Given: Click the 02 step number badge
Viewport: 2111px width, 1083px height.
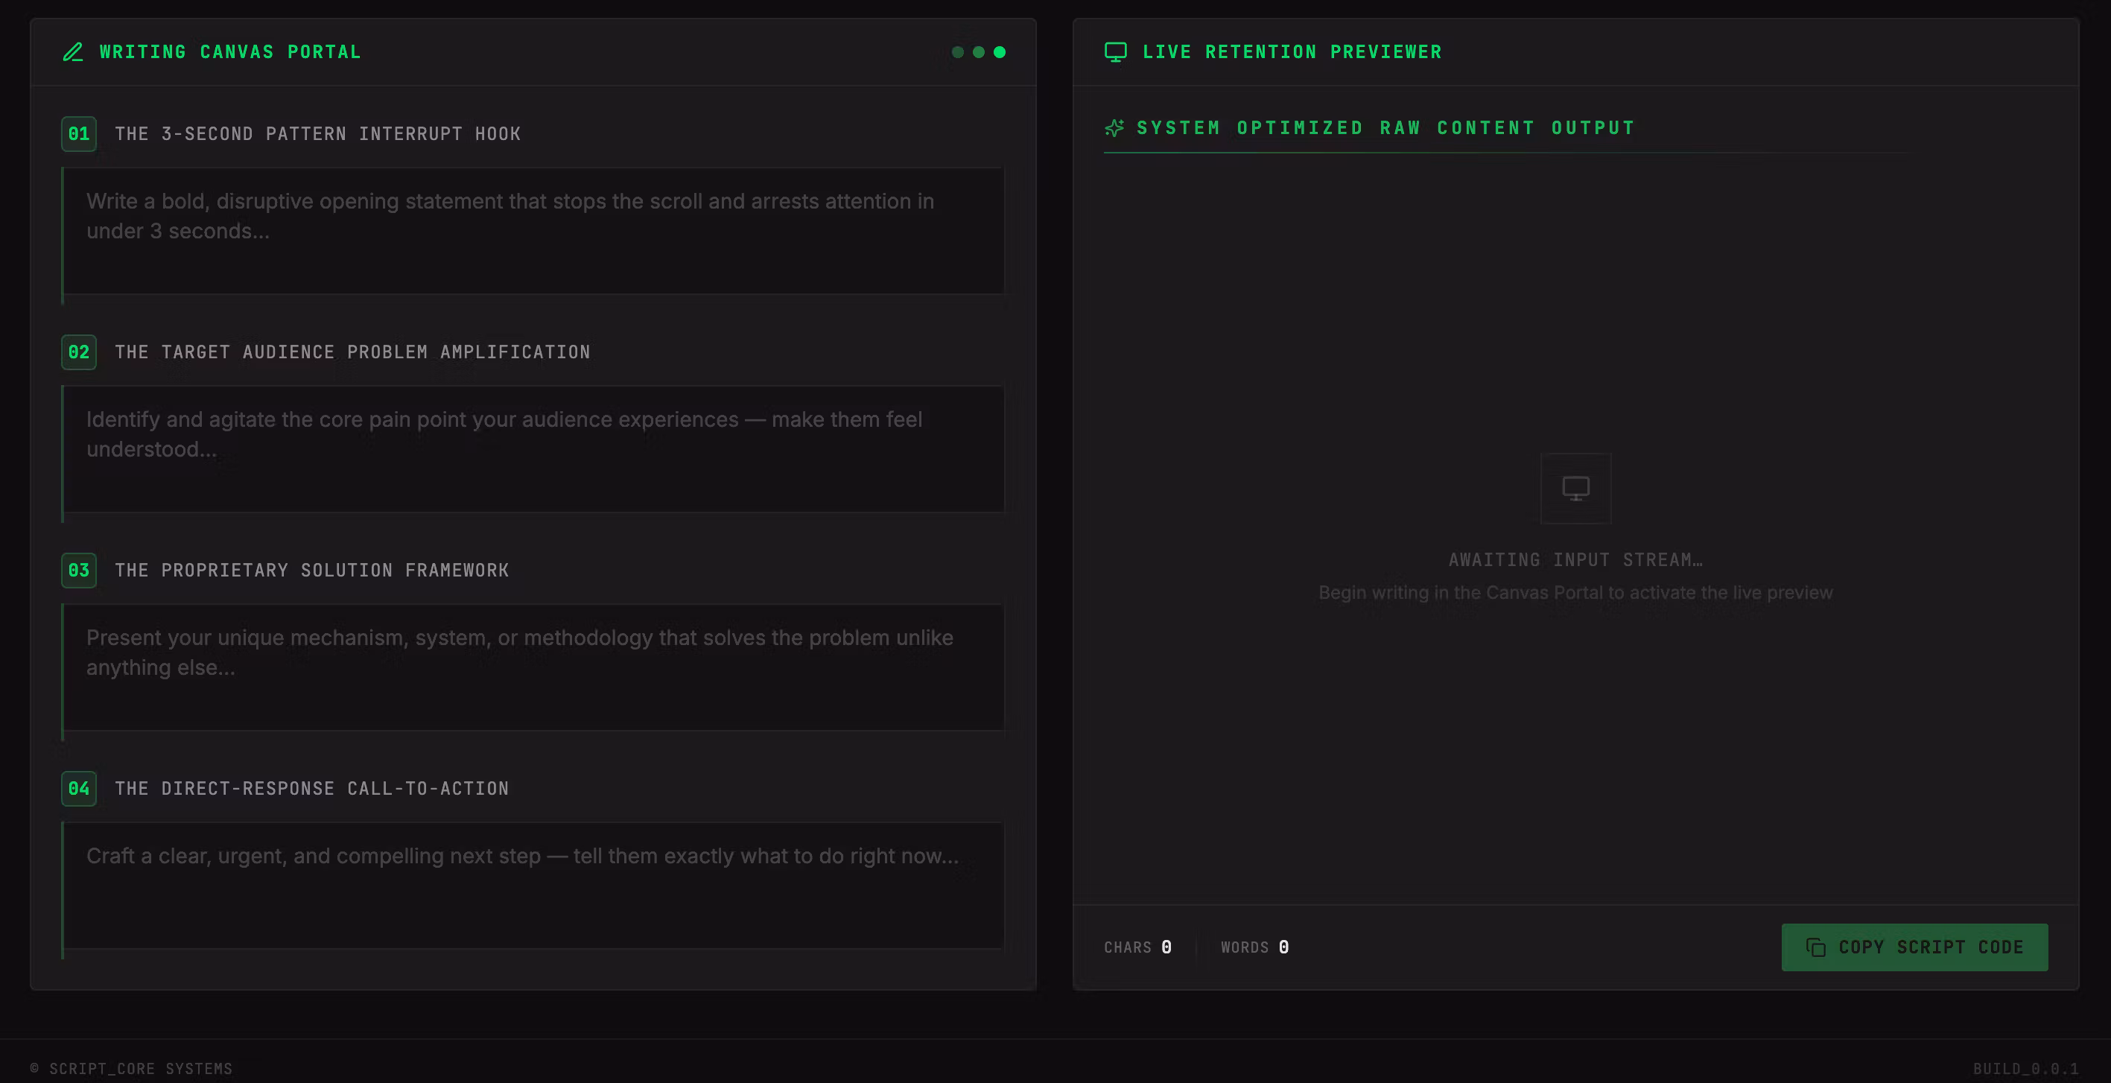Looking at the screenshot, I should pyautogui.click(x=79, y=352).
